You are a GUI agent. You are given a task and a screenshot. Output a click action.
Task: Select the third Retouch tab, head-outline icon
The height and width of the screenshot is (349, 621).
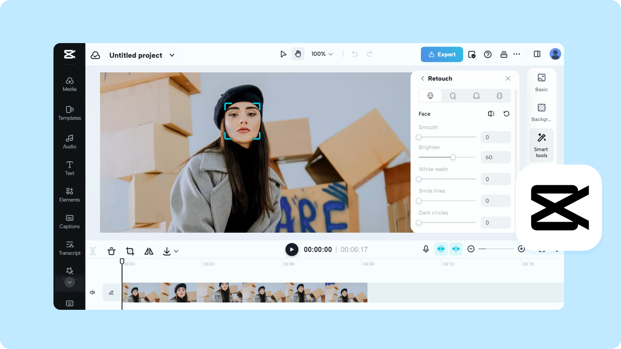pos(476,96)
